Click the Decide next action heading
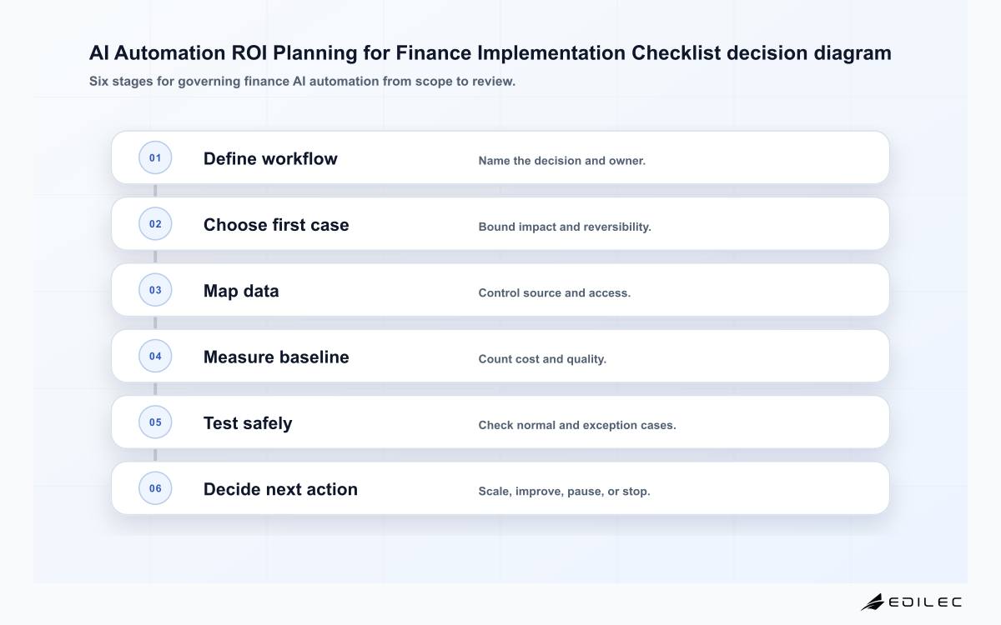 point(280,489)
